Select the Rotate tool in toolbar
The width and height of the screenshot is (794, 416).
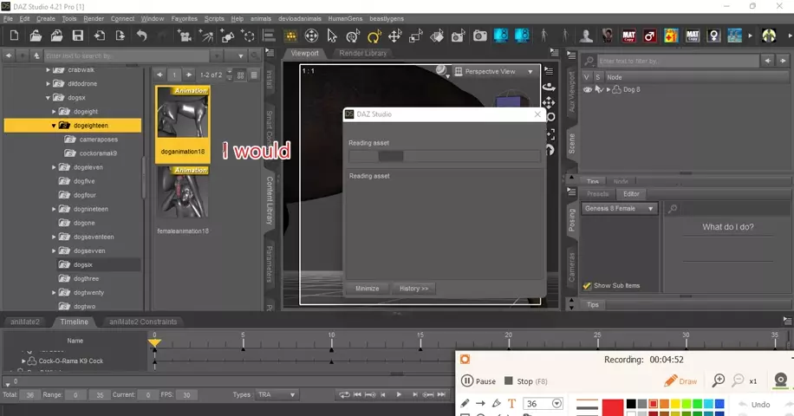point(374,36)
